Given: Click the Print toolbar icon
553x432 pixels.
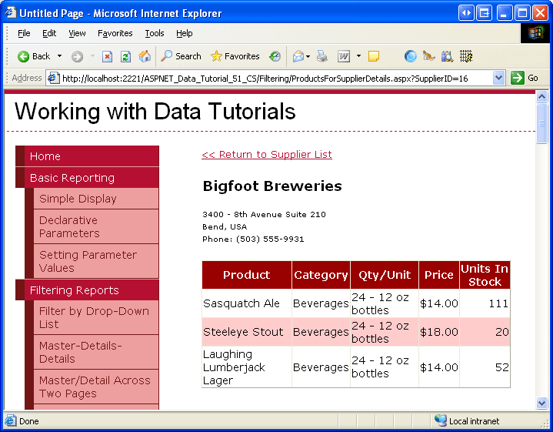Looking at the screenshot, I should pyautogui.click(x=322, y=56).
